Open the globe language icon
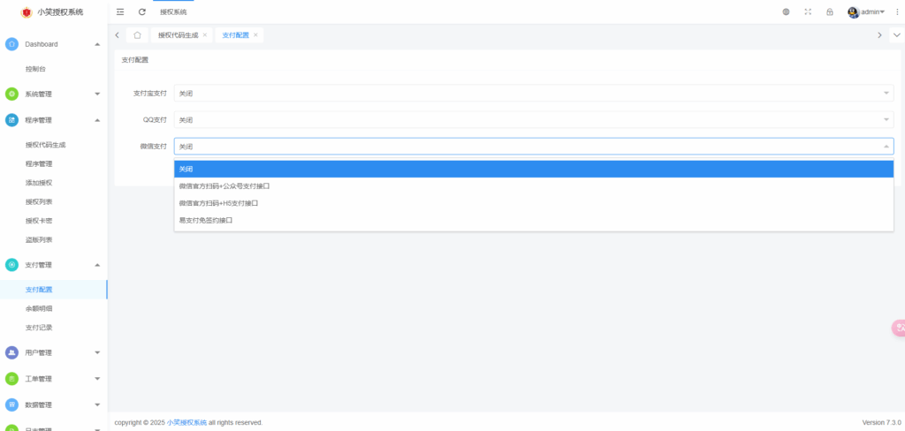The image size is (905, 431). pyautogui.click(x=786, y=11)
